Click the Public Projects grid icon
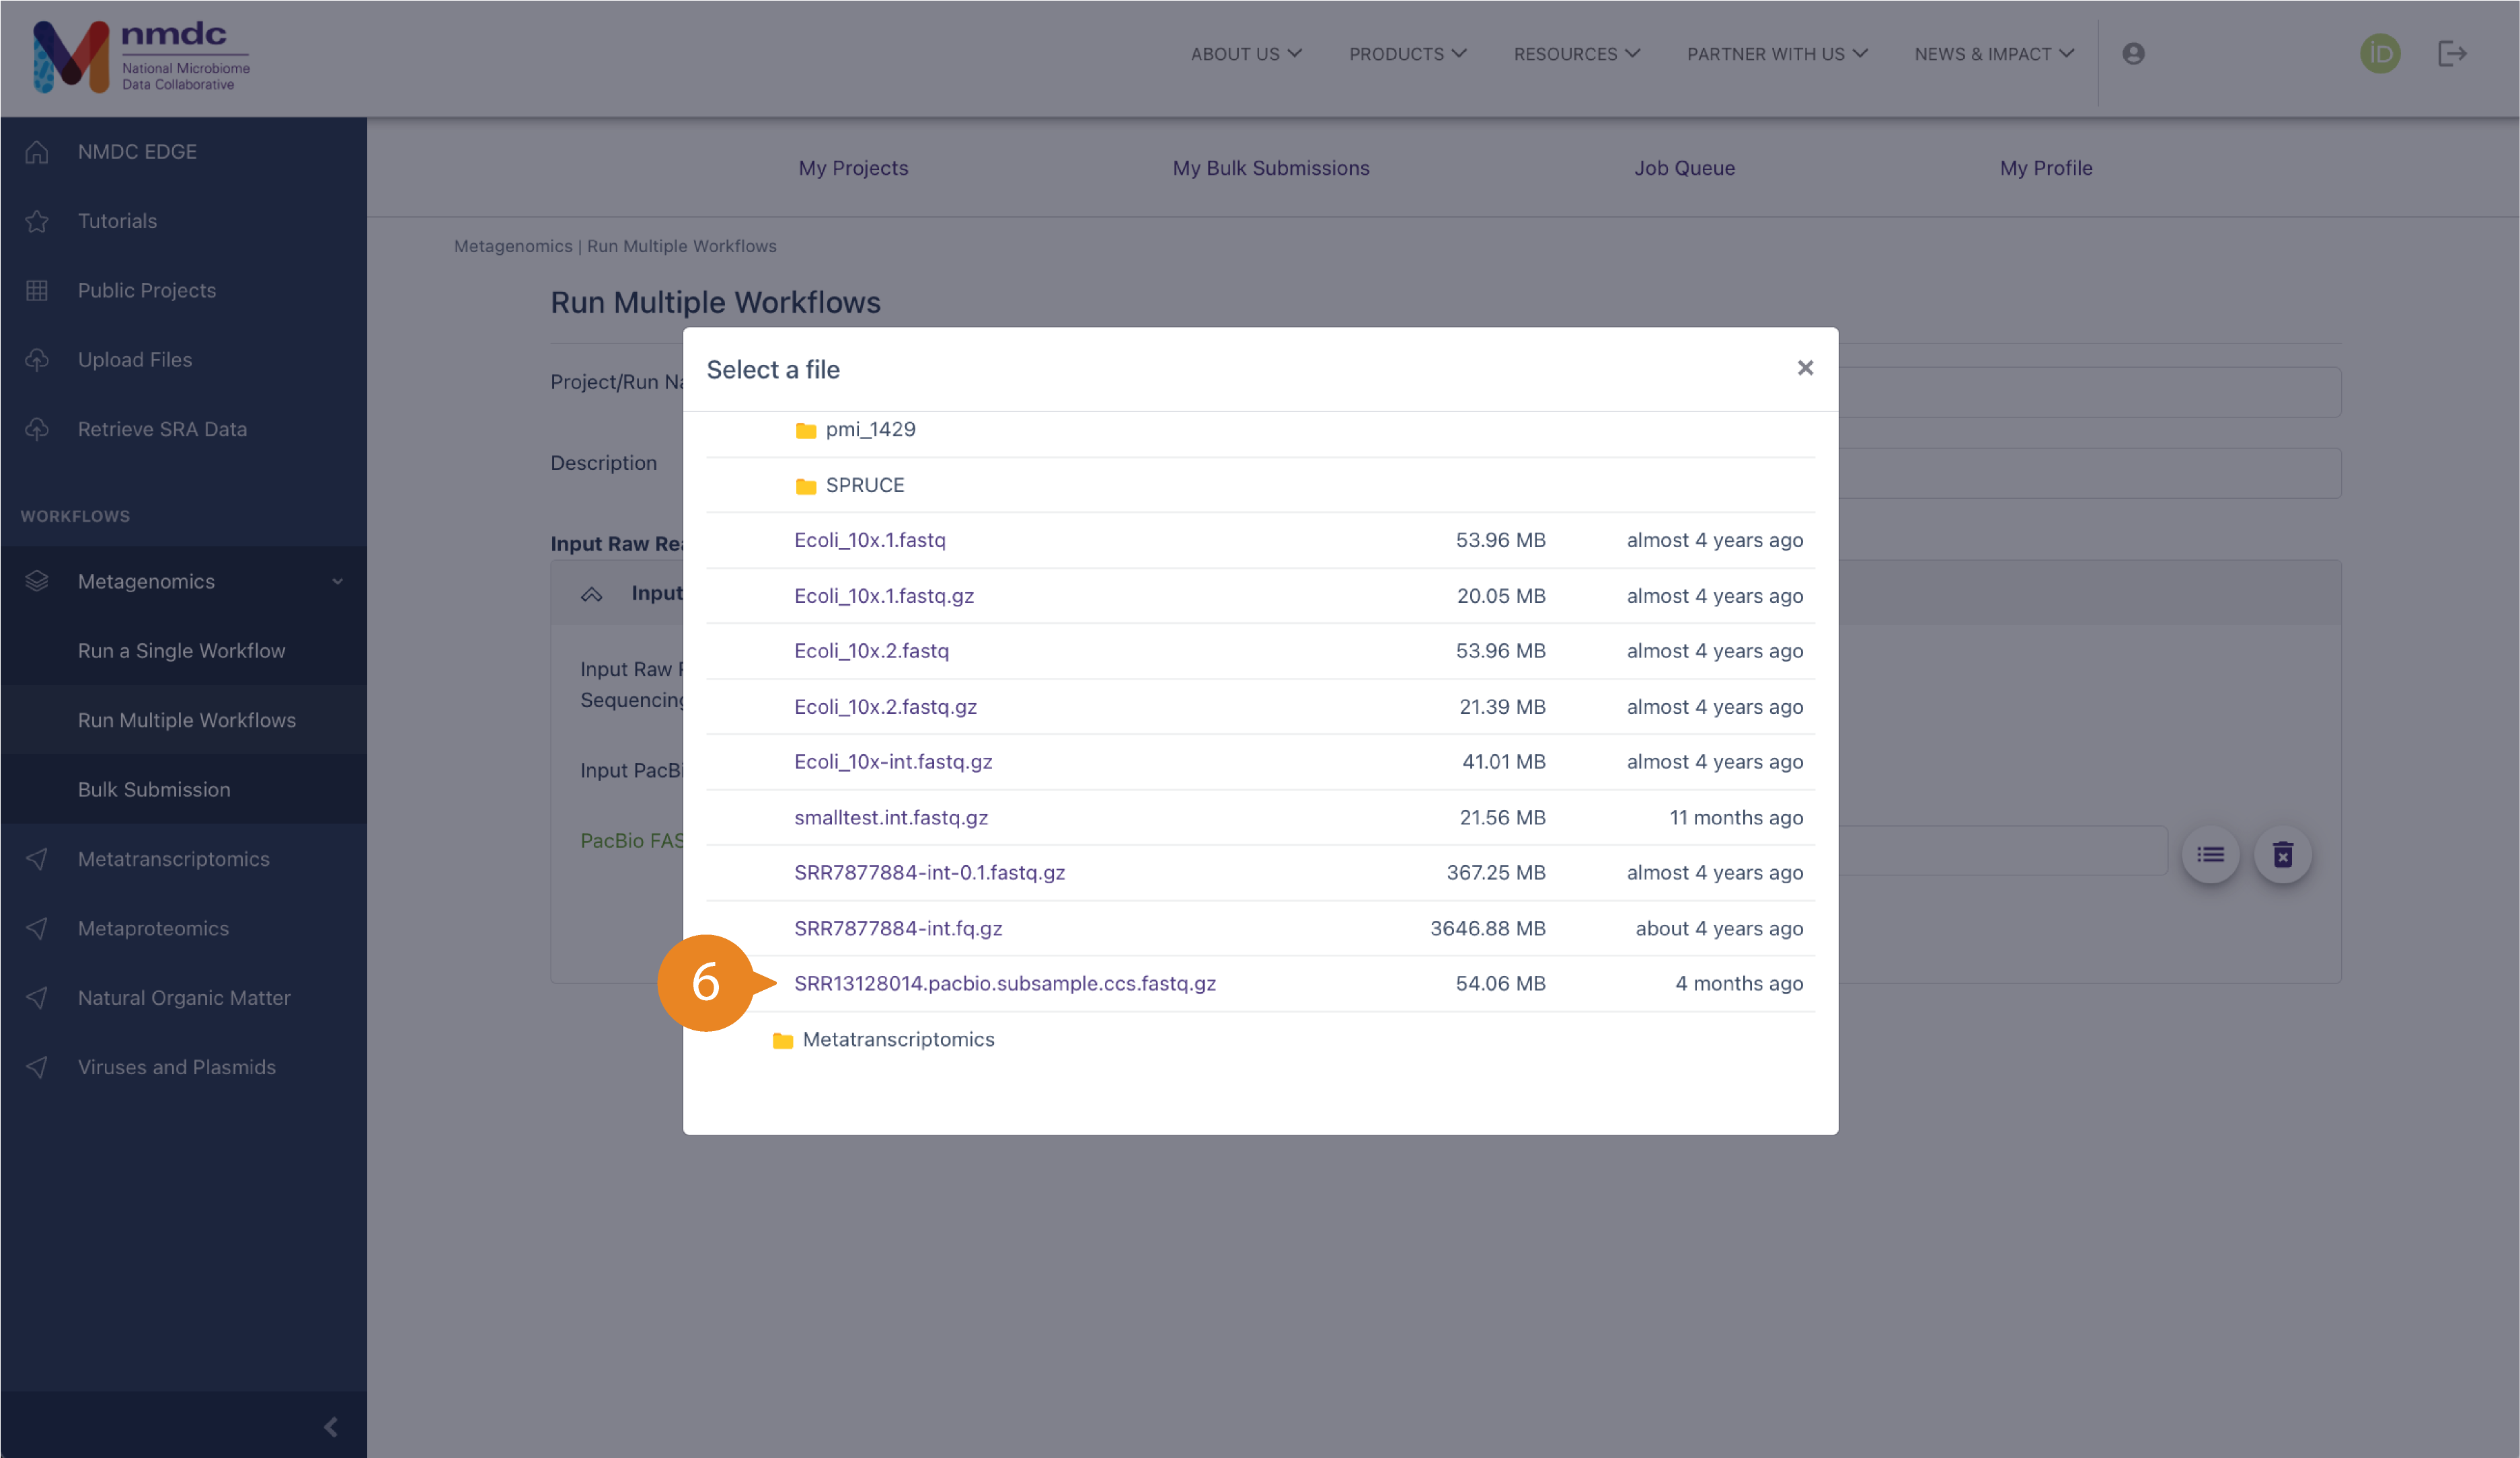The height and width of the screenshot is (1458, 2520). [37, 291]
